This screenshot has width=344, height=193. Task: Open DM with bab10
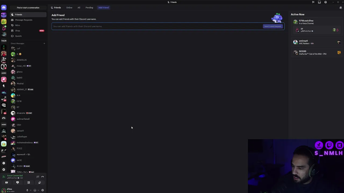pyautogui.click(x=28, y=78)
